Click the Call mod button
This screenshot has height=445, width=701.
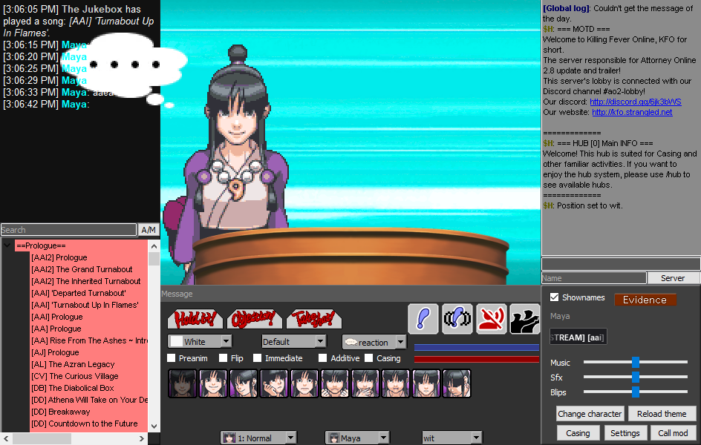(x=673, y=433)
